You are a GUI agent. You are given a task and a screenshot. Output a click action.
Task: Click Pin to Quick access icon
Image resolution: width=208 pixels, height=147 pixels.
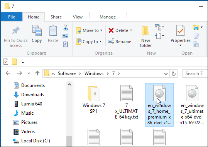(16, 30)
